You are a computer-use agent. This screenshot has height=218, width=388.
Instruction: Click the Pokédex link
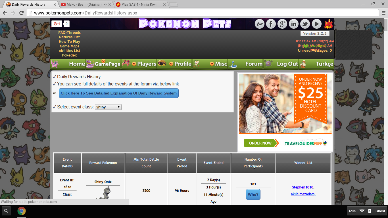(x=69, y=55)
